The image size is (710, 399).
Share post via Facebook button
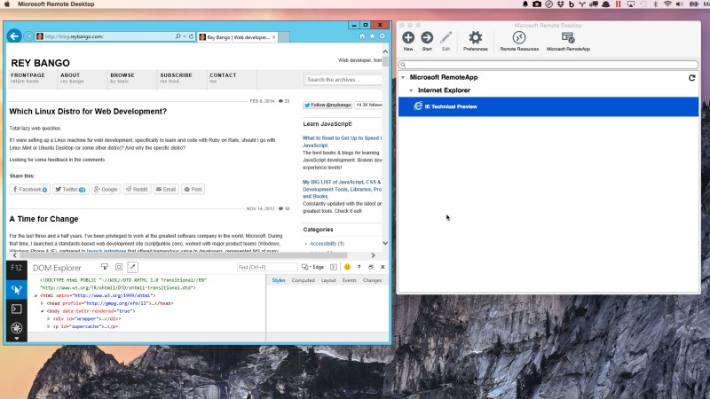click(x=30, y=189)
